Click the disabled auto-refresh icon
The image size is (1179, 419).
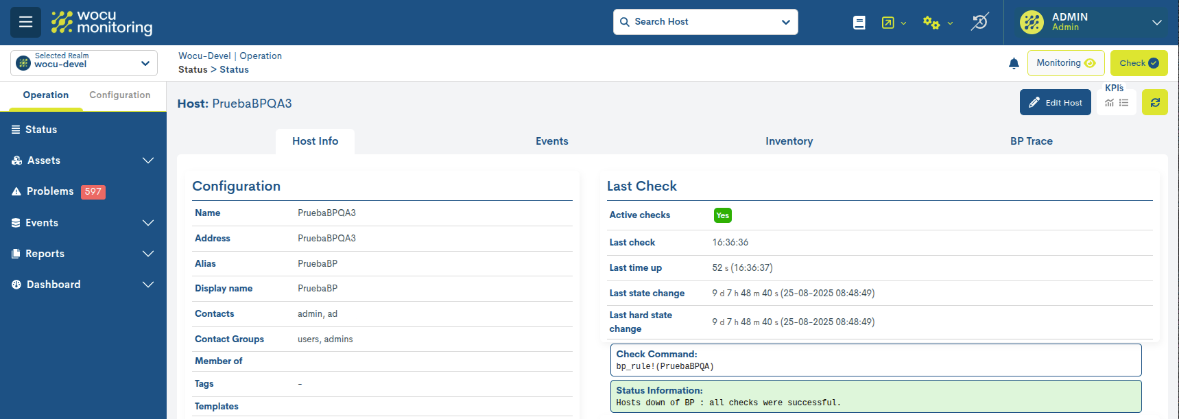[979, 22]
